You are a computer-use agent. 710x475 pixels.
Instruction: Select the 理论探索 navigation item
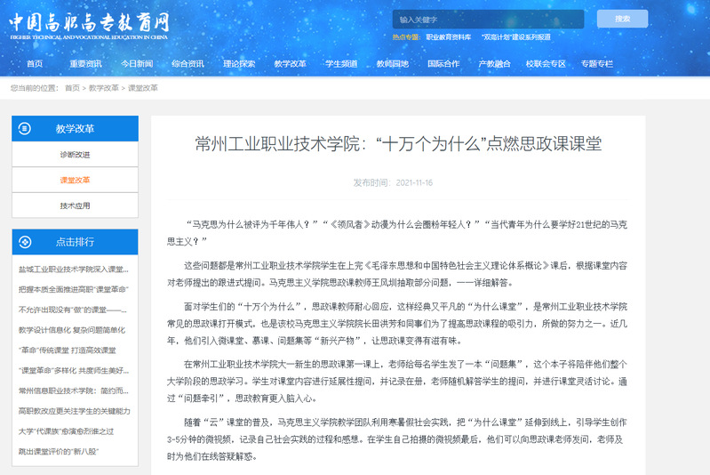point(239,64)
